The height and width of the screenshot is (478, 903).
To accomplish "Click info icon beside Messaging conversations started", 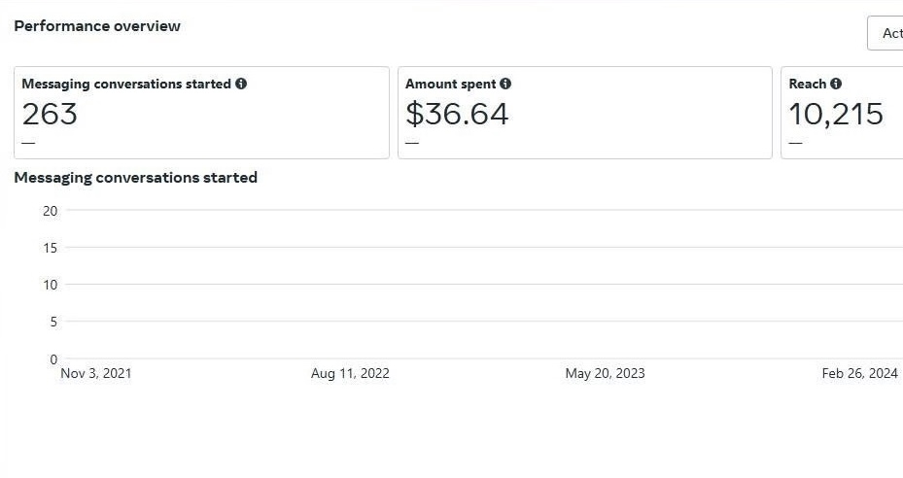I will [241, 84].
